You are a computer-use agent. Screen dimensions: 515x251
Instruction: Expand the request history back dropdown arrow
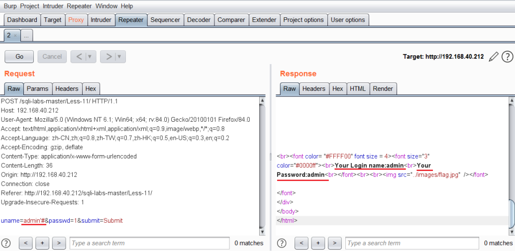(90, 57)
